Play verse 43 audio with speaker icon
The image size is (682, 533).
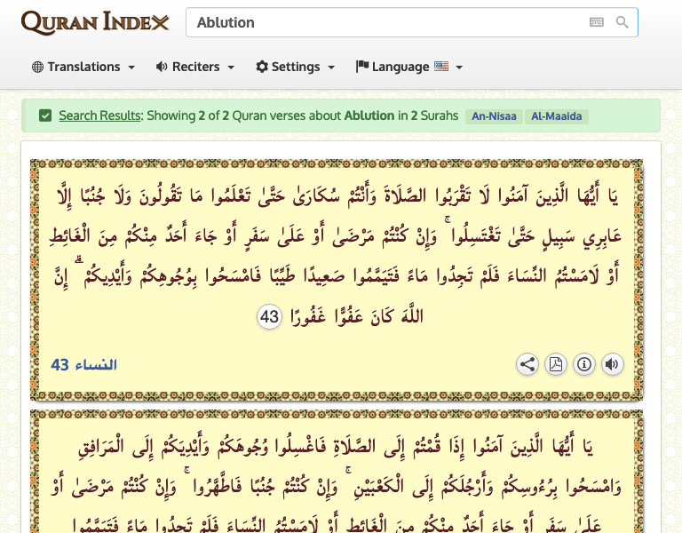(x=612, y=364)
